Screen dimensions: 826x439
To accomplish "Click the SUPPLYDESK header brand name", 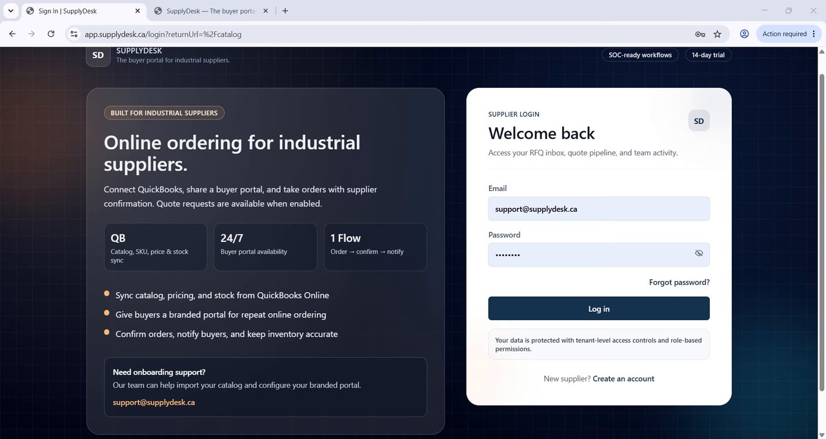I will (139, 50).
